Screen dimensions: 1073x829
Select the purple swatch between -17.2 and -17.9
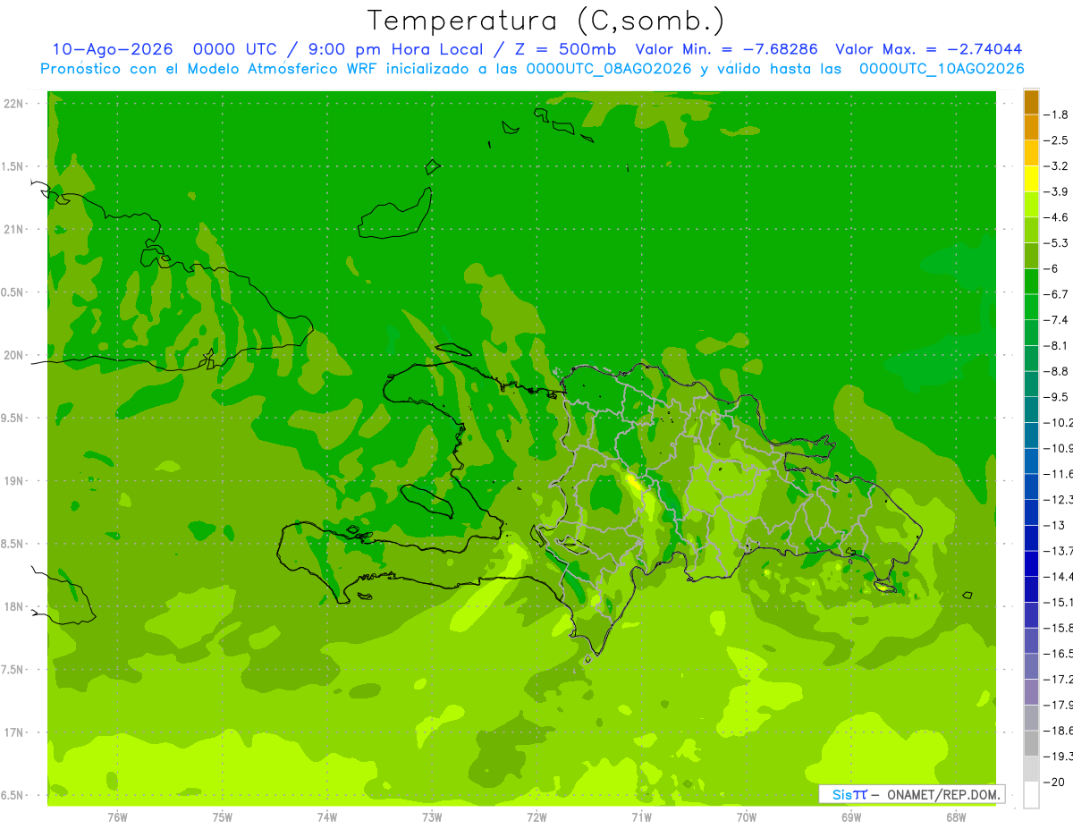1031,692
